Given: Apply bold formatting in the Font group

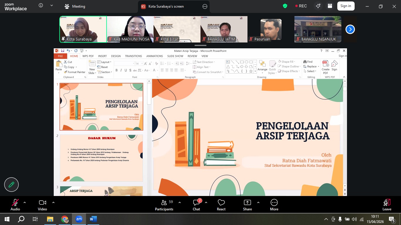Looking at the screenshot, I should [117, 70].
